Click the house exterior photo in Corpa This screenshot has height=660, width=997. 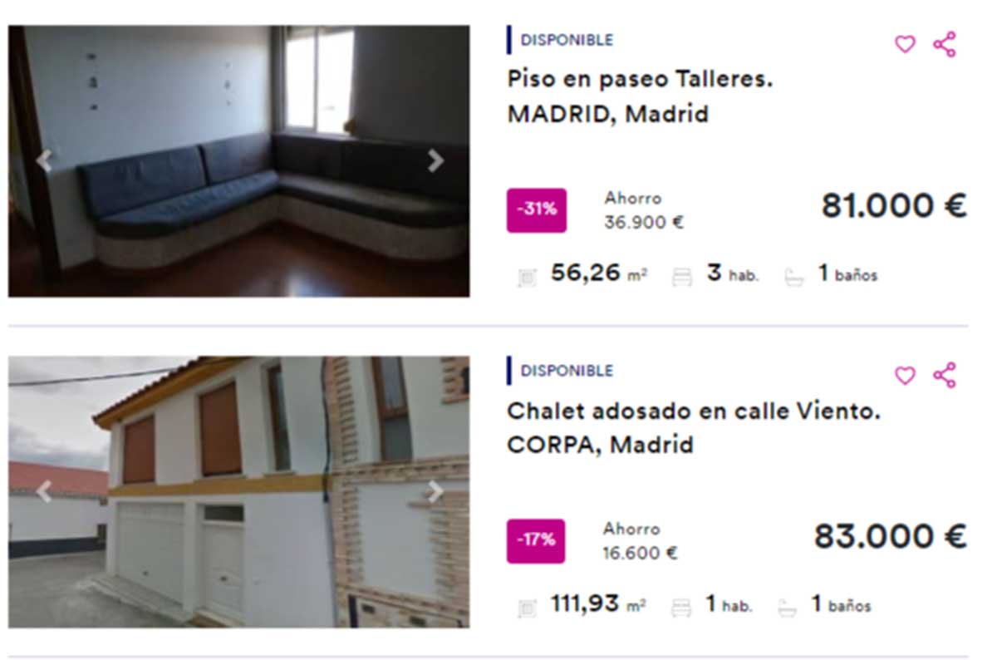coord(239,492)
